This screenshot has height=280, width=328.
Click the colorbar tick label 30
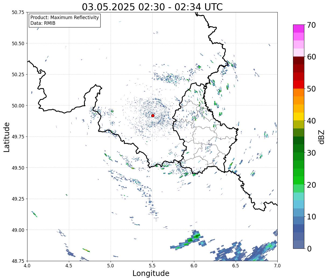pos(311,153)
